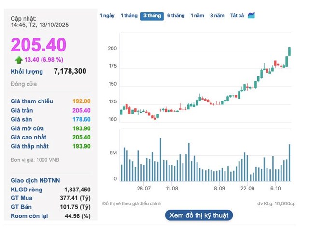Image resolution: width=309 pixels, height=228 pixels.
Task: Show the 3 năm chart range
Action: 217,16
